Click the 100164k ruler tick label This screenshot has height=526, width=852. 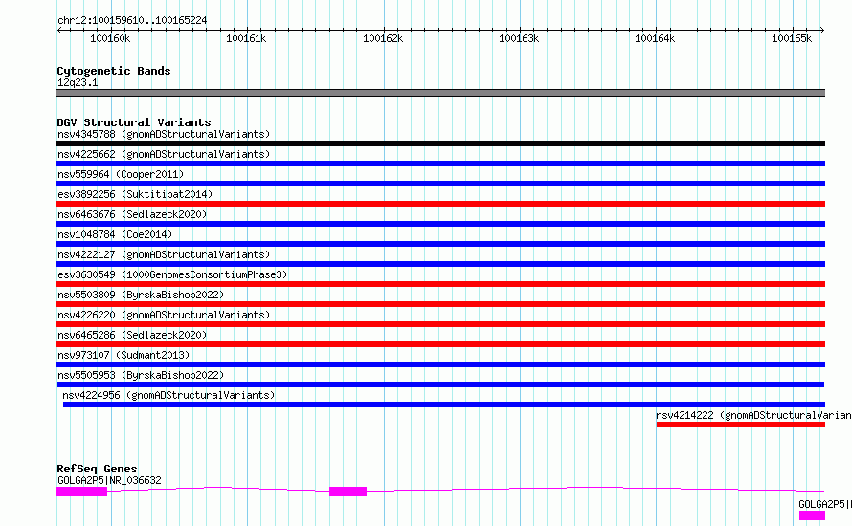655,38
